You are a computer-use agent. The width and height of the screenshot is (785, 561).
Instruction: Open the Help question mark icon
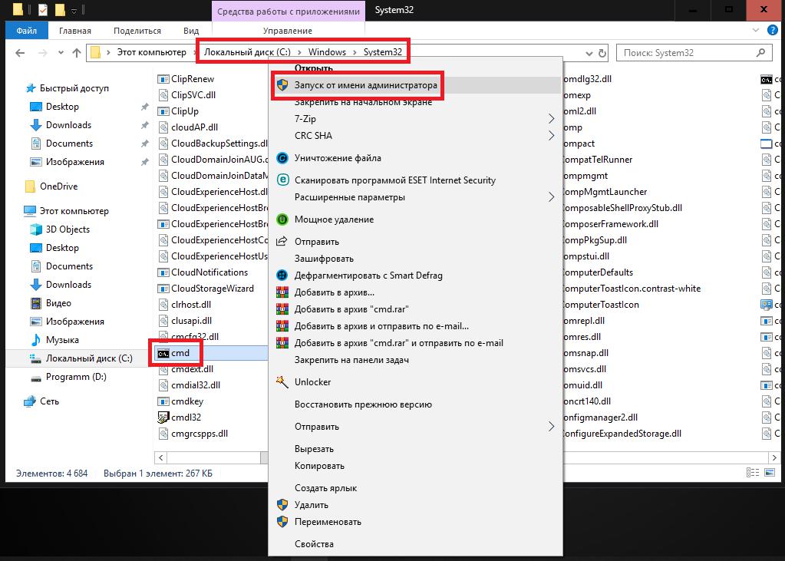[x=773, y=30]
